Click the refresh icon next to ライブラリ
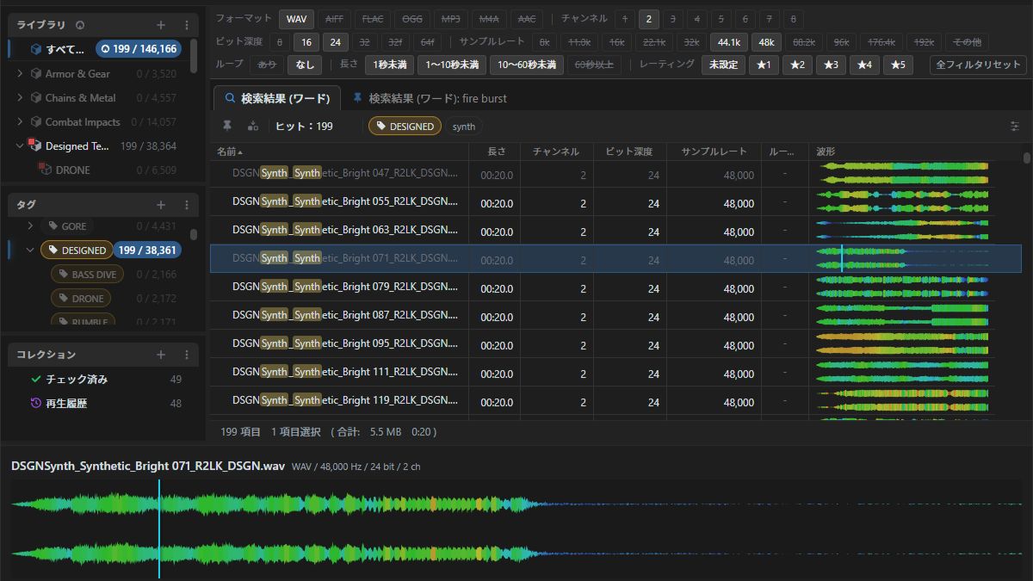 tap(80, 25)
